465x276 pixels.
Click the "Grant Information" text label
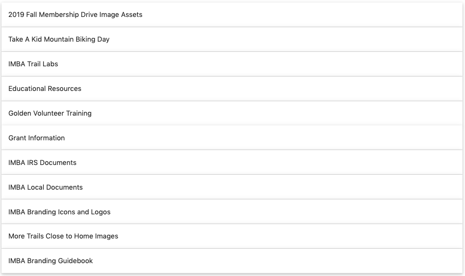(37, 138)
